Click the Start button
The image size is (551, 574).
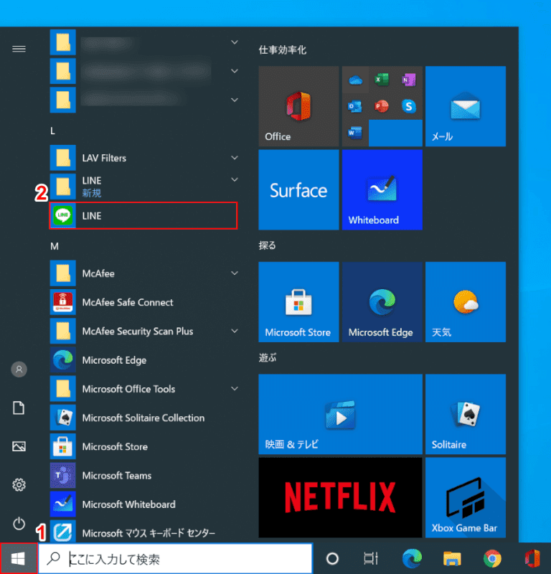[x=19, y=559]
